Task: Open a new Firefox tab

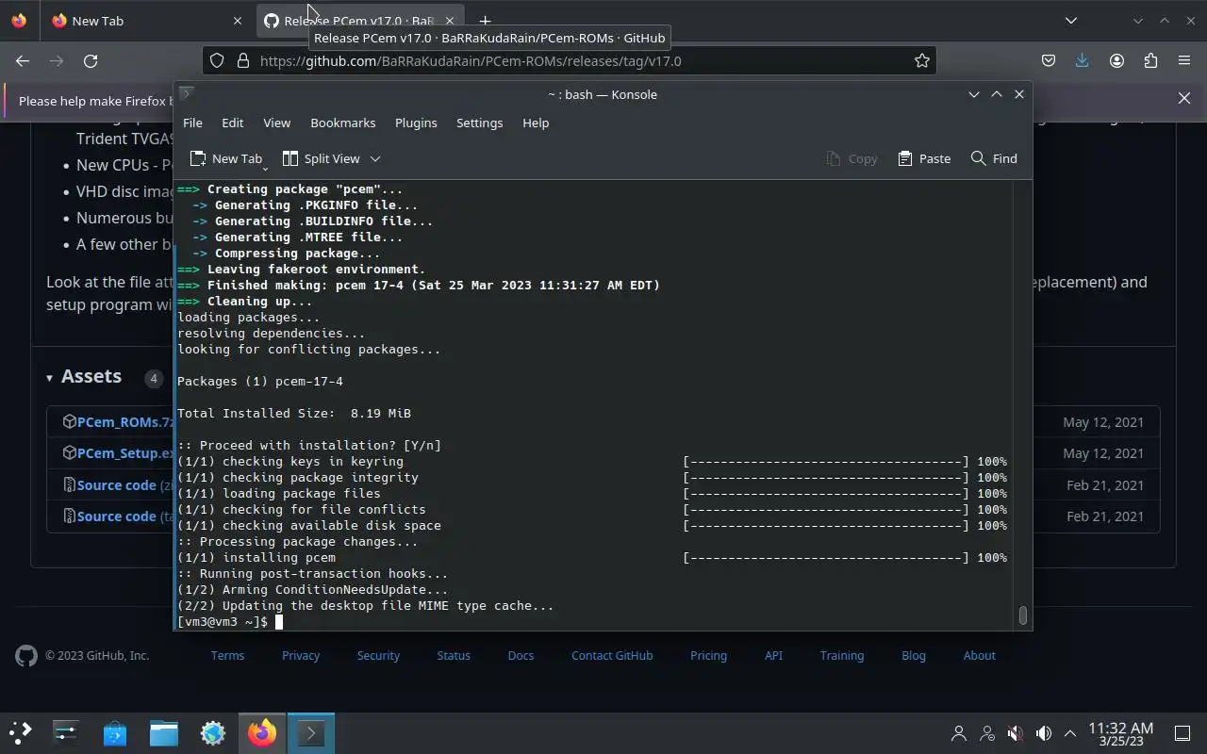Action: click(x=485, y=21)
